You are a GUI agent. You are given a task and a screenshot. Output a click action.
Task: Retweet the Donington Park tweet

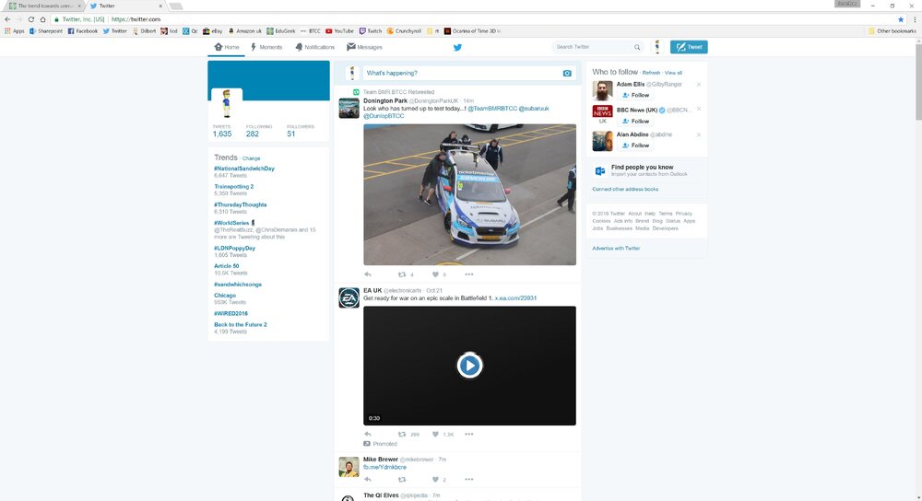tap(402, 274)
